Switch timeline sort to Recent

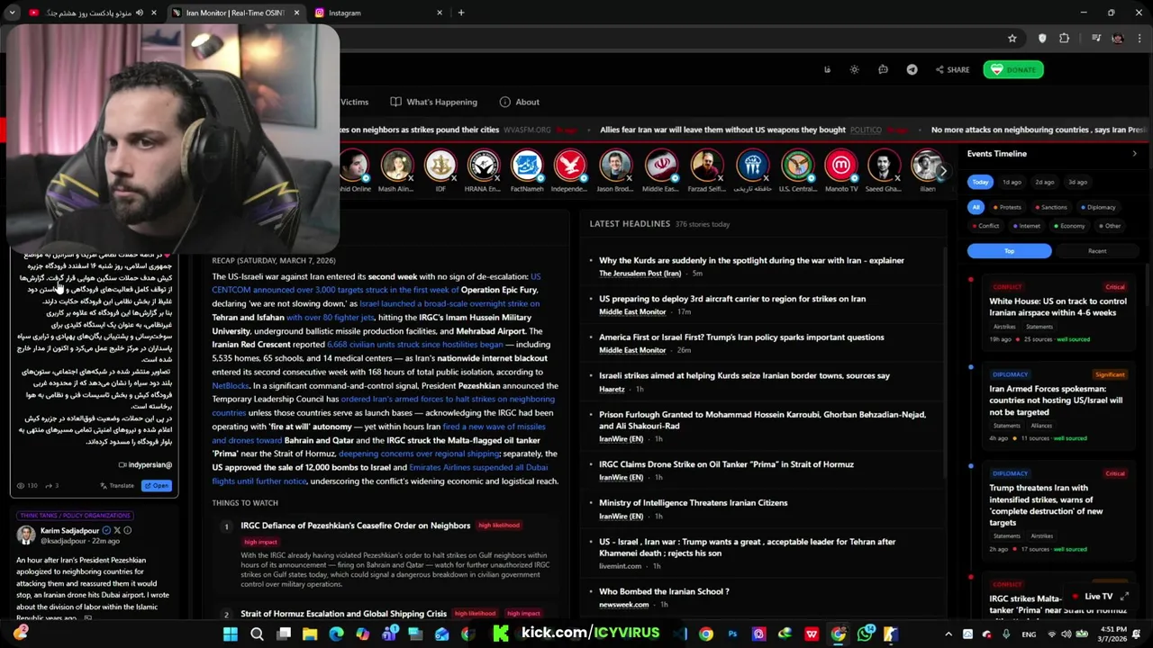1096,251
